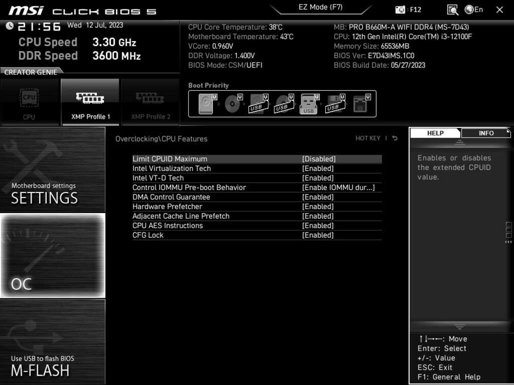Change language using the En globe icon

pyautogui.click(x=473, y=9)
